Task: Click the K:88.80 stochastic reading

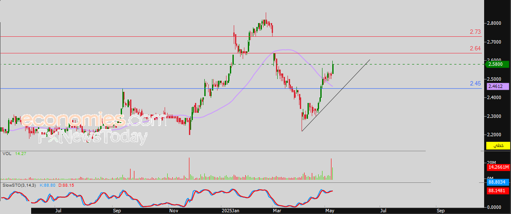Action: 47,185
